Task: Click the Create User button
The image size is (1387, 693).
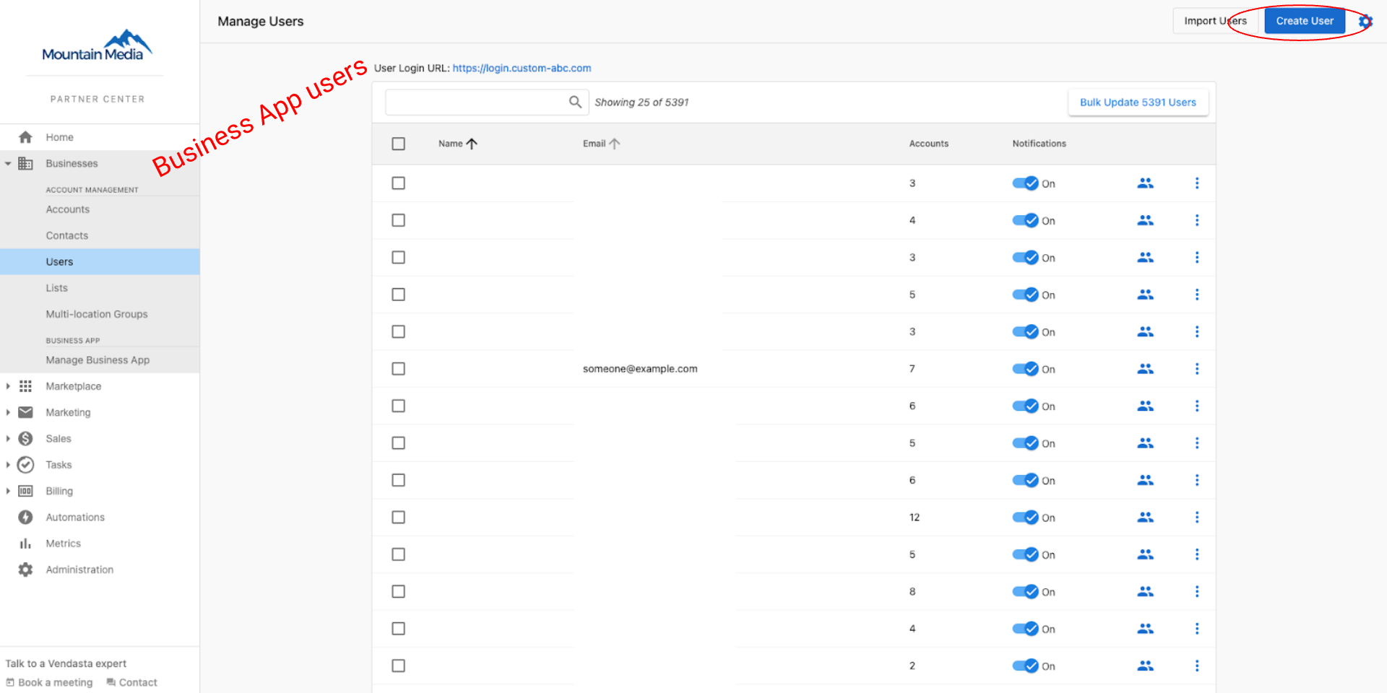Action: pos(1305,21)
